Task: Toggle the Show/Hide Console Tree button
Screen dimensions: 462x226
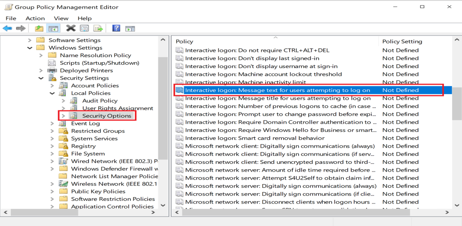Action: pos(54,28)
